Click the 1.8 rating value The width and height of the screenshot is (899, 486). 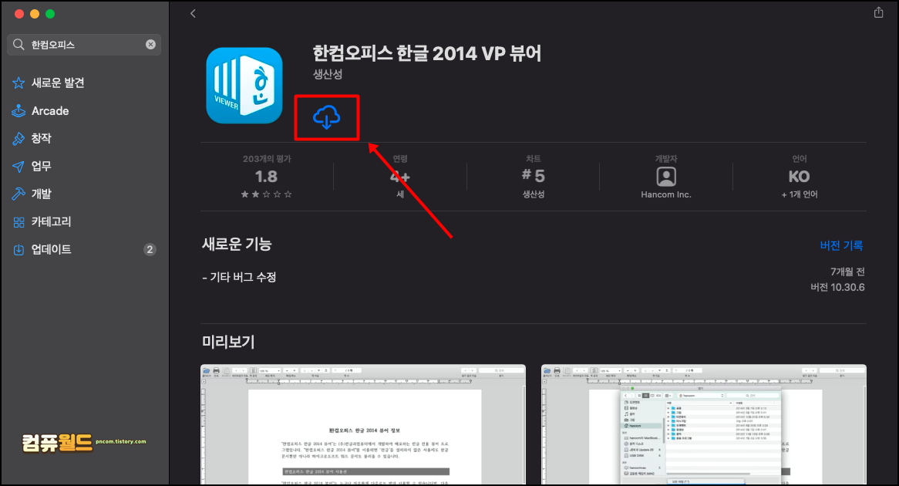click(x=266, y=176)
